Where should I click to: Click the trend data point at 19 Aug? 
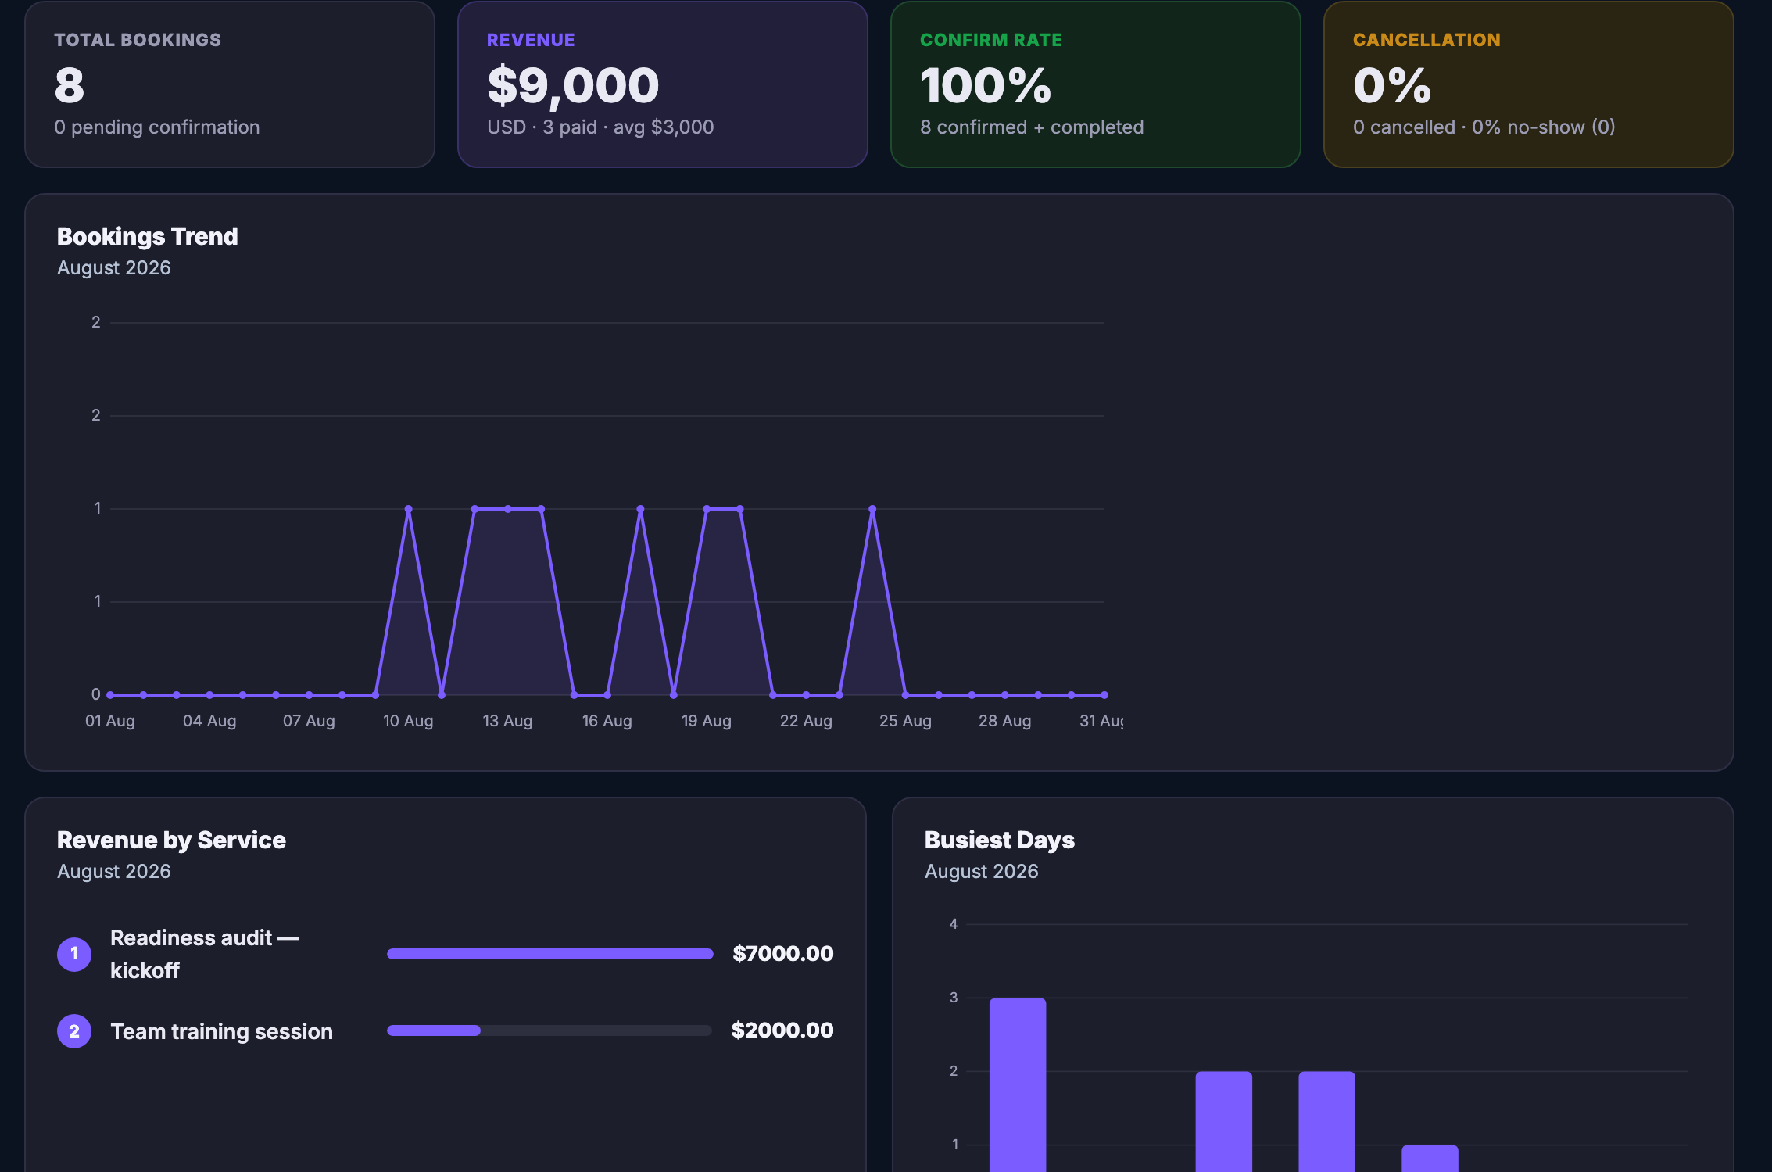707,509
